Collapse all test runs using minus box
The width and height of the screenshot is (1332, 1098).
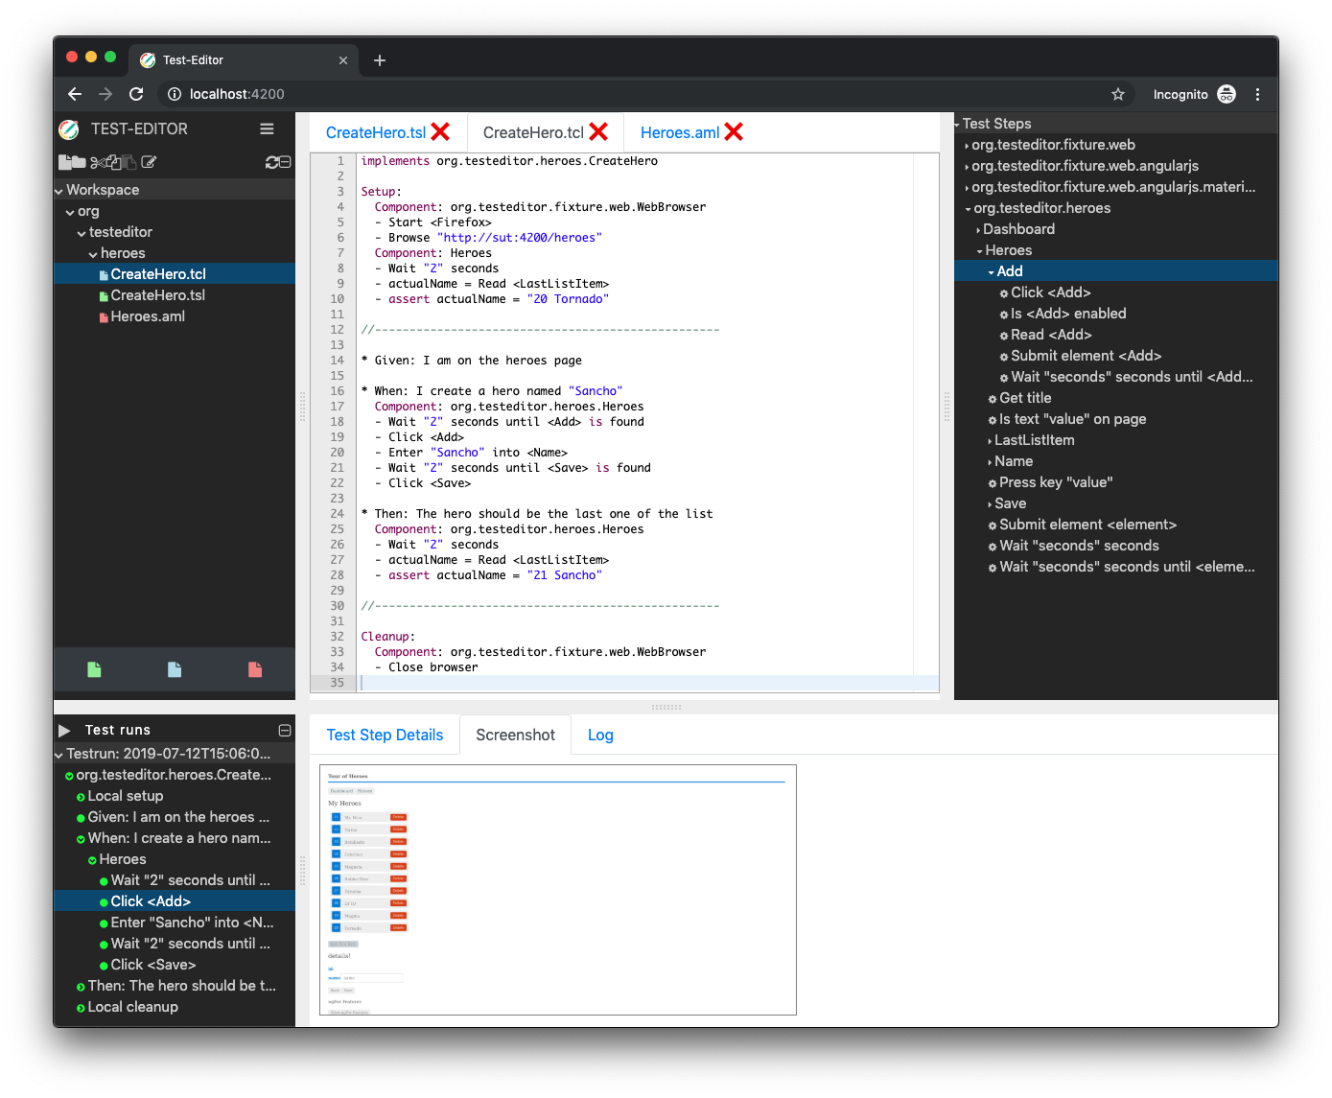coord(284,730)
